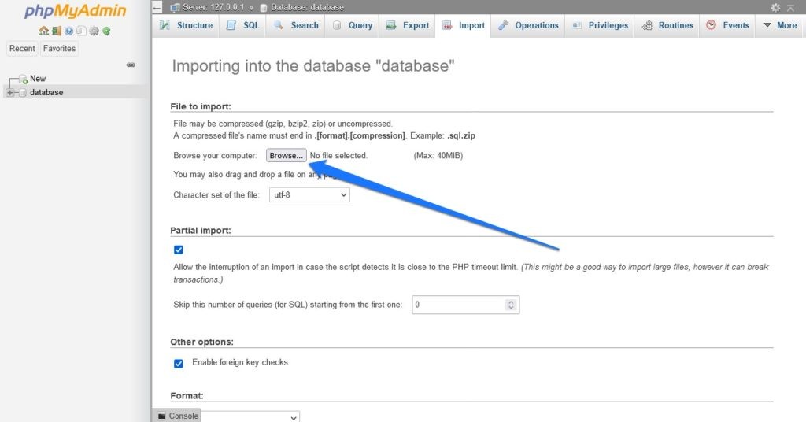Expand the database tree node
806x422 pixels.
pyautogui.click(x=9, y=93)
